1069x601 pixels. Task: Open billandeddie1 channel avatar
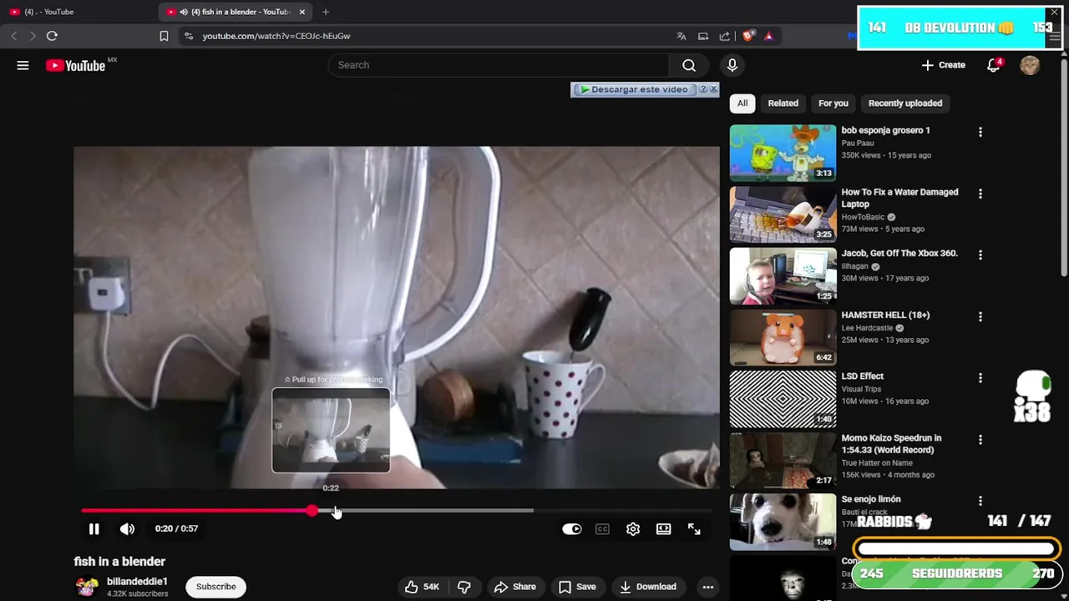click(86, 587)
